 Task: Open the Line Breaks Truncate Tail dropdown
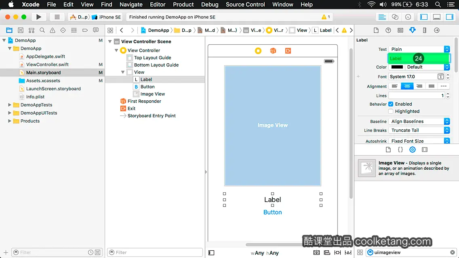pos(419,130)
